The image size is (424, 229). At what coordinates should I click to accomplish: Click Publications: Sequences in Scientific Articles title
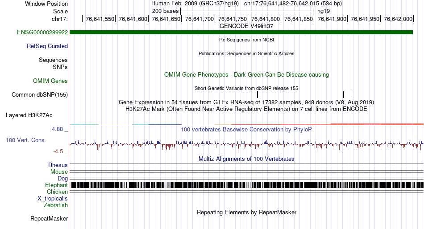(246, 53)
